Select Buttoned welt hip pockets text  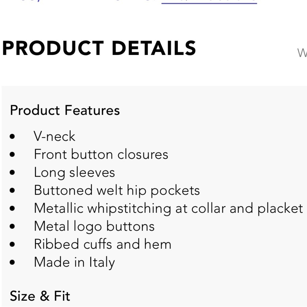click(x=117, y=190)
